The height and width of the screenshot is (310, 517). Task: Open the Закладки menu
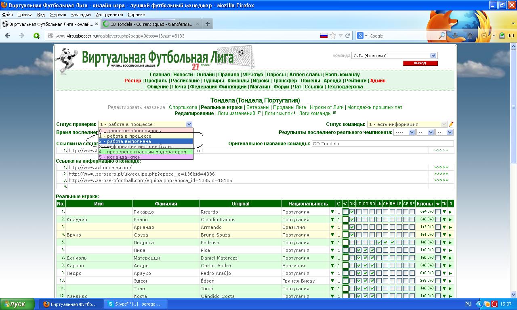pos(81,15)
